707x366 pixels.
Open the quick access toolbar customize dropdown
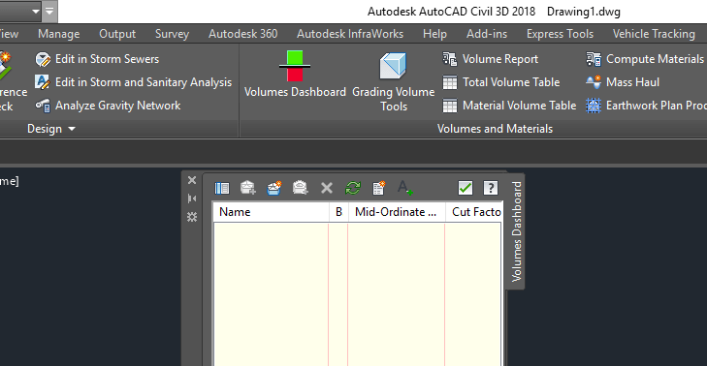[49, 12]
